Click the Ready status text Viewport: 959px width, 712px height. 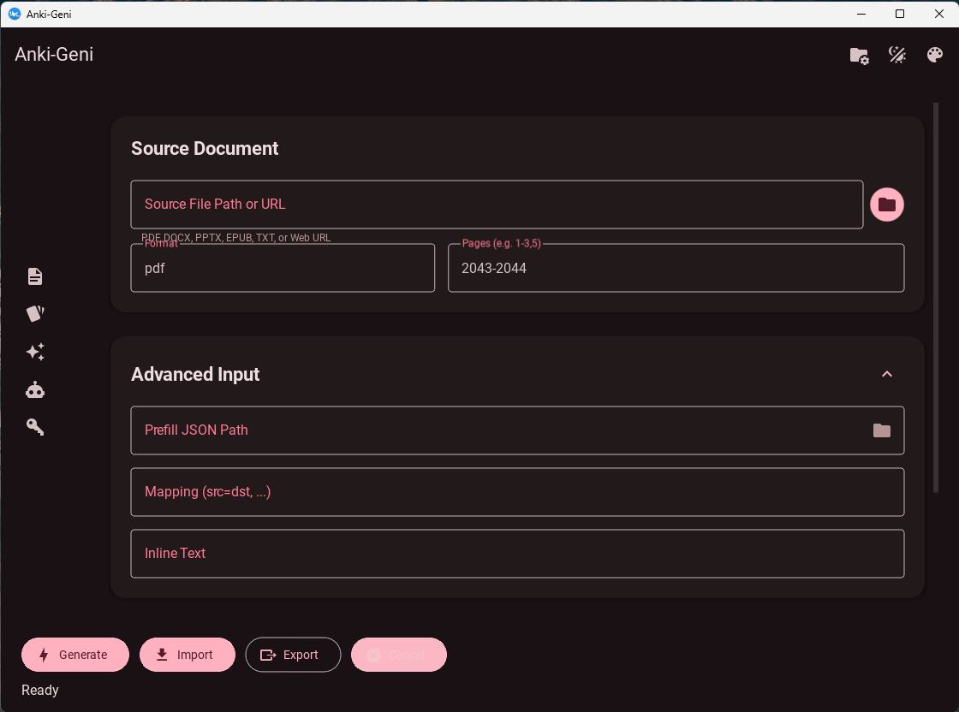click(x=39, y=690)
